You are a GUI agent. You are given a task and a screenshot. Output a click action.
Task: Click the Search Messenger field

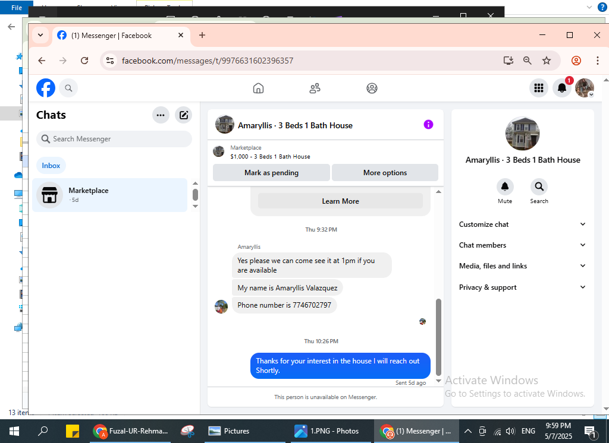(x=114, y=139)
